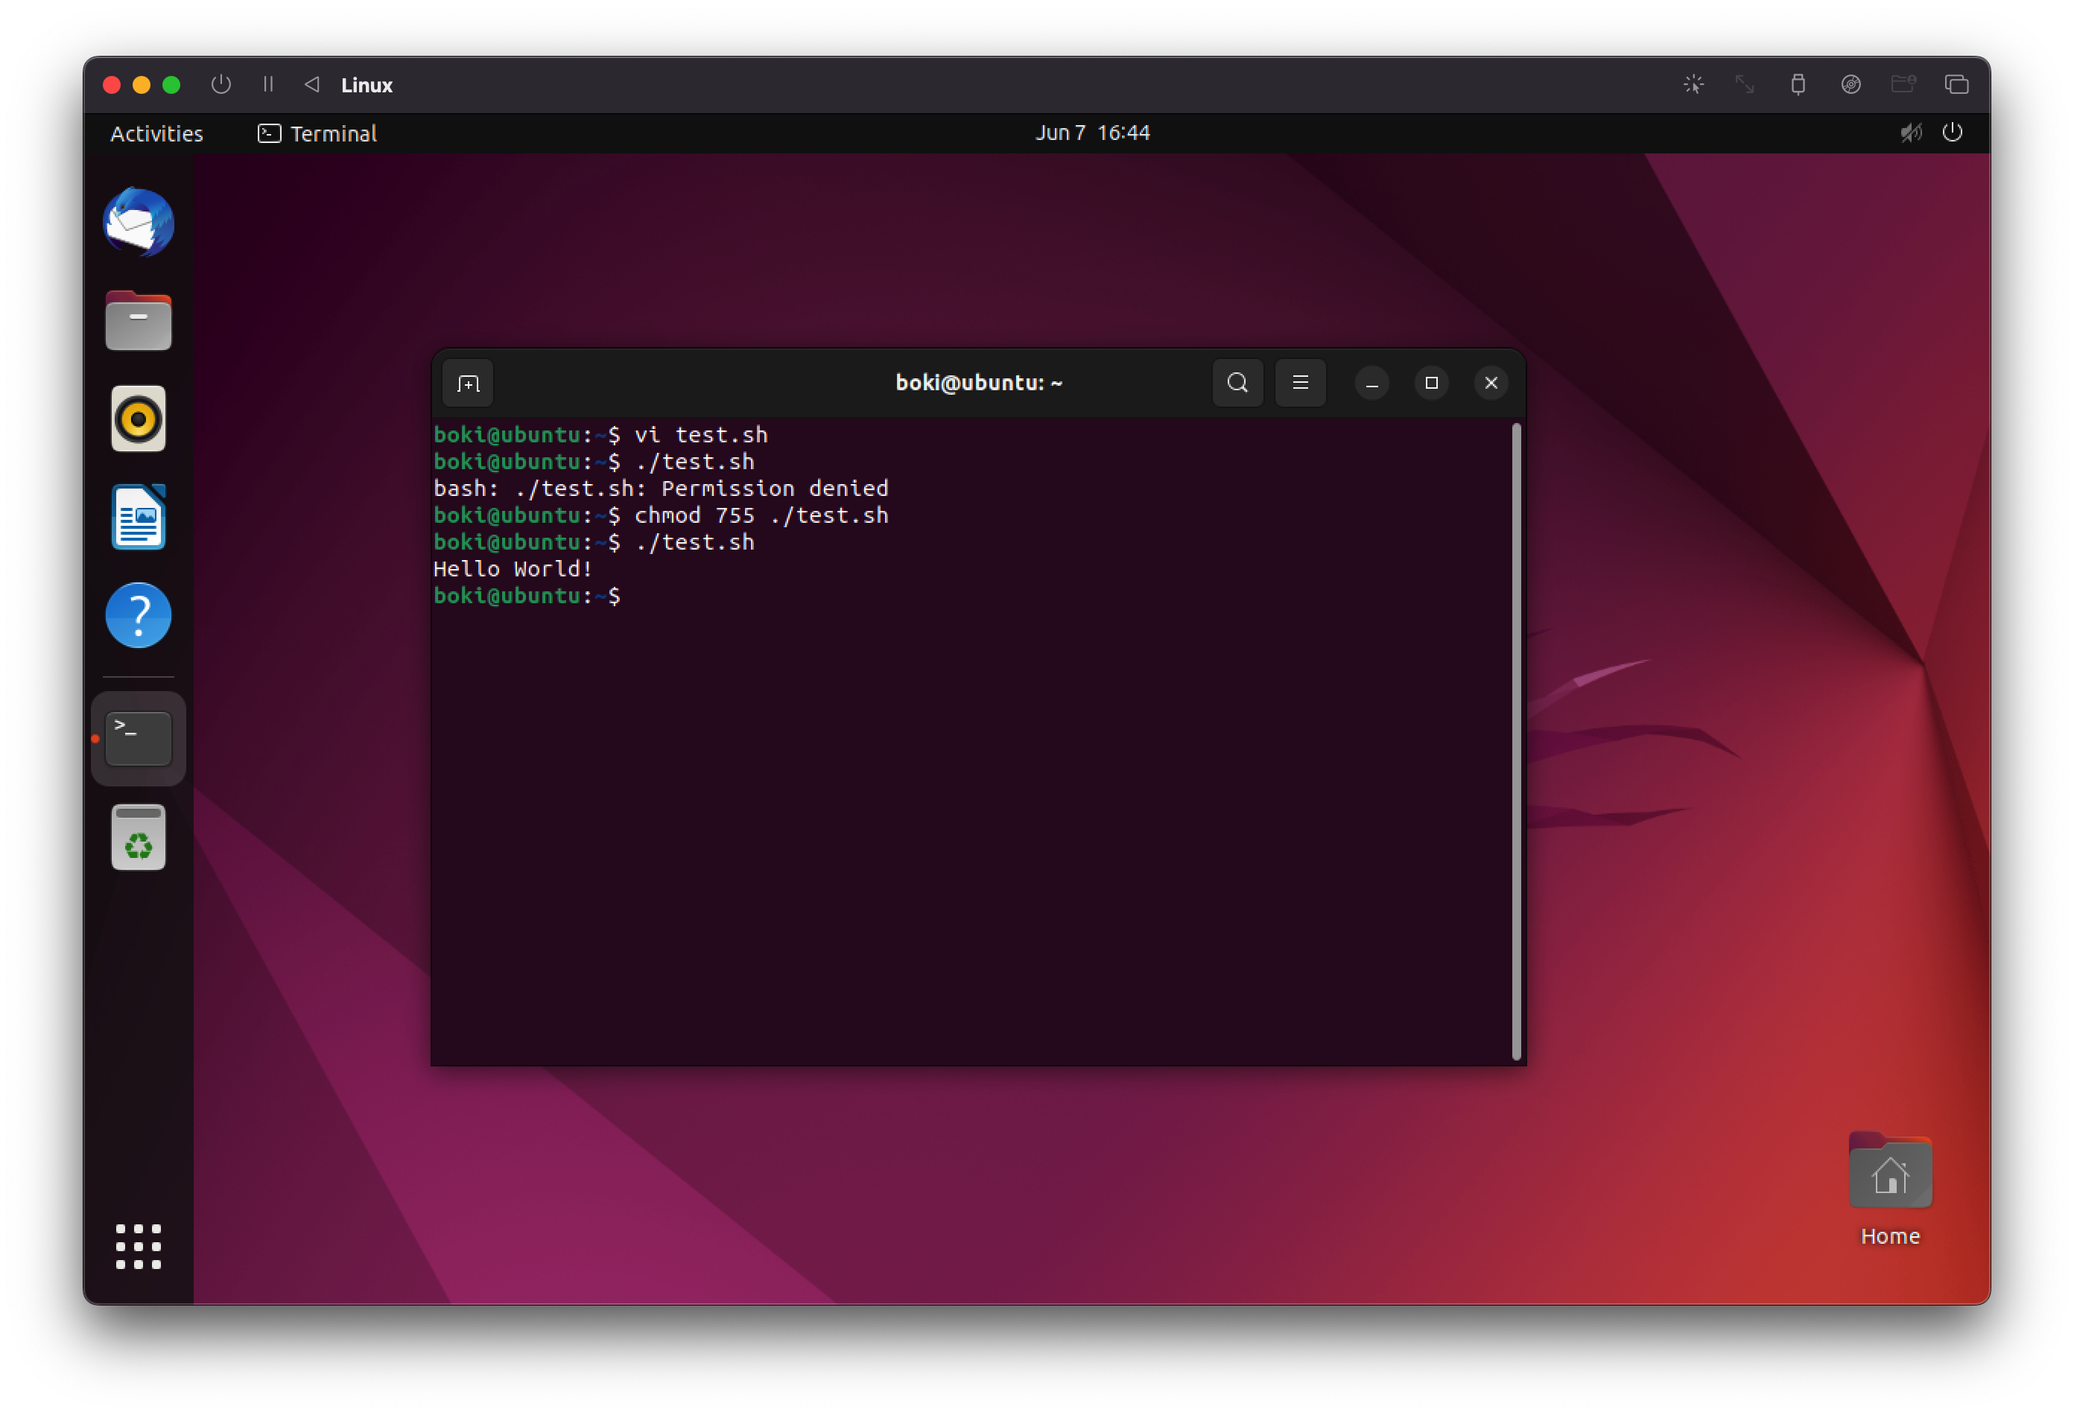Show Applications grid
The height and width of the screenshot is (1415, 2074).
139,1245
